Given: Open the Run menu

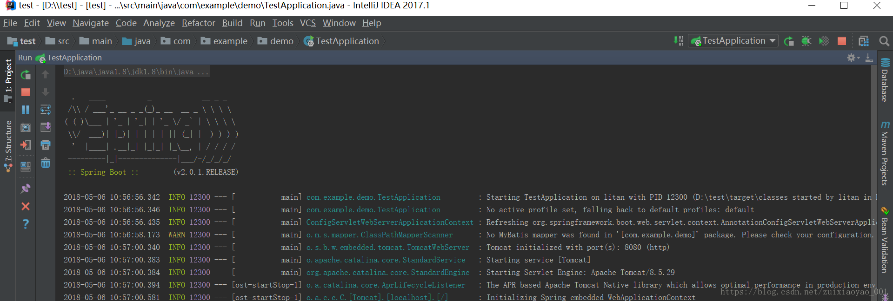Looking at the screenshot, I should [x=258, y=23].
